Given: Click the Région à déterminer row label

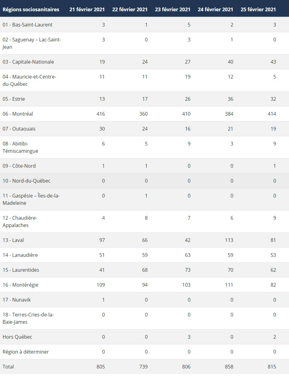Looking at the screenshot, I should pos(26,352).
